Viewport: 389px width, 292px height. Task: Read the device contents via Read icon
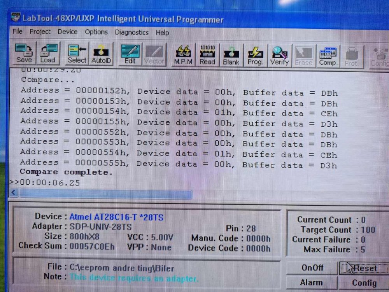pyautogui.click(x=207, y=55)
